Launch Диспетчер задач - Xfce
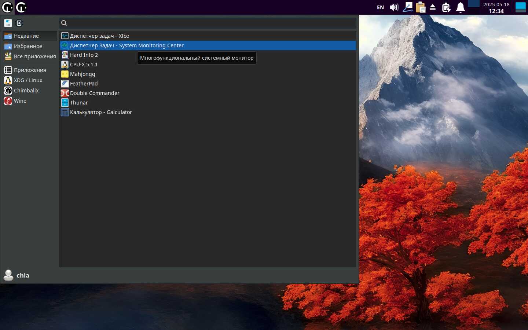Image resolution: width=528 pixels, height=330 pixels. [99, 36]
